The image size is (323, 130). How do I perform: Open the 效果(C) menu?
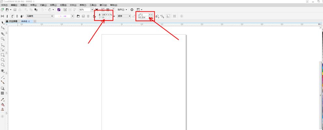[53, 5]
